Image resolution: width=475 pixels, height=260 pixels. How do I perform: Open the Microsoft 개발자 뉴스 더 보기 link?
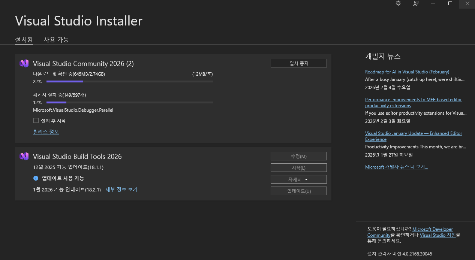click(x=396, y=167)
